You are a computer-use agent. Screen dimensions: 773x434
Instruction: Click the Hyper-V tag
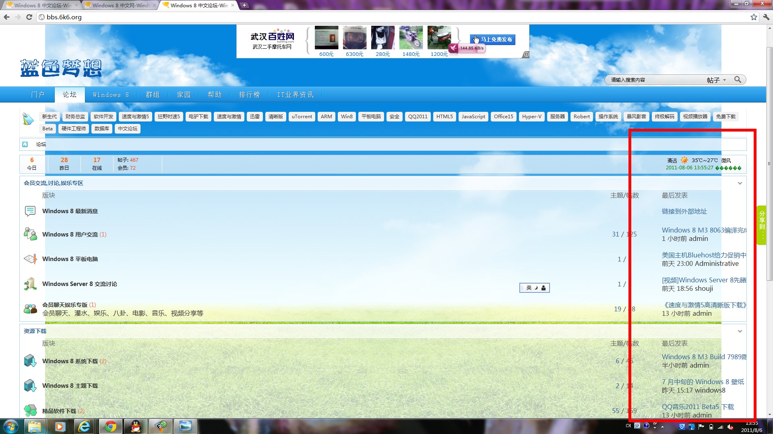531,117
